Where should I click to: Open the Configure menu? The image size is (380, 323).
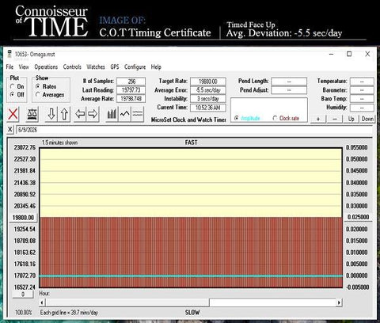pyautogui.click(x=135, y=67)
